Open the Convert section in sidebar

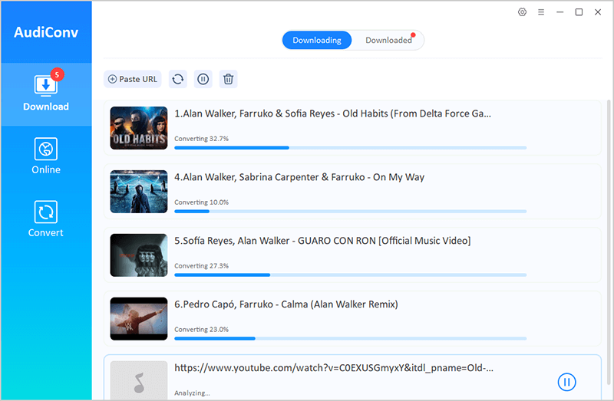click(46, 219)
